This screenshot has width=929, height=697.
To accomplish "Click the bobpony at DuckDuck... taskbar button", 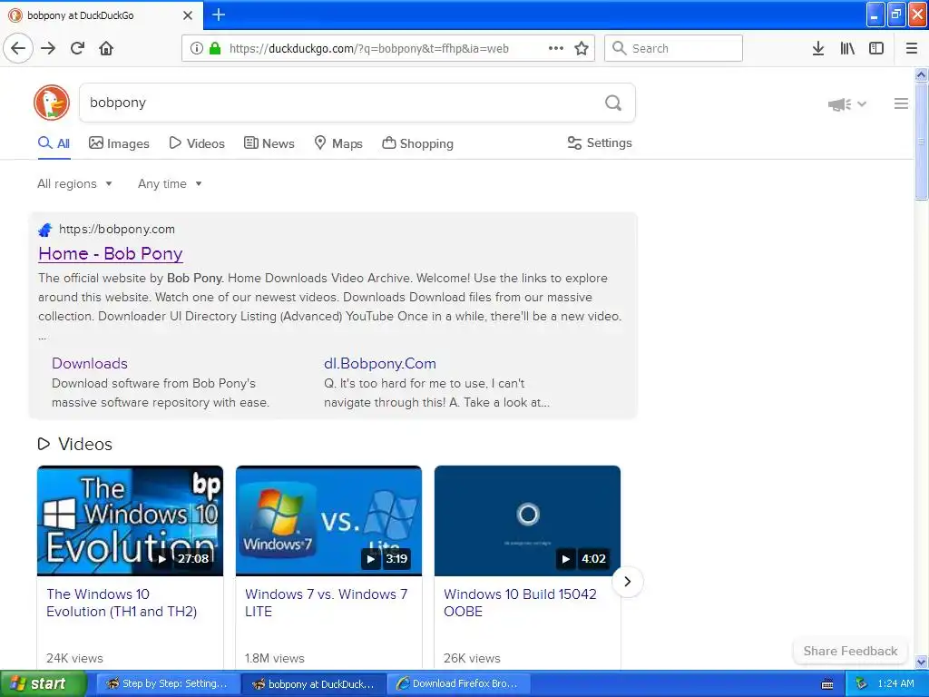I will pos(313,683).
